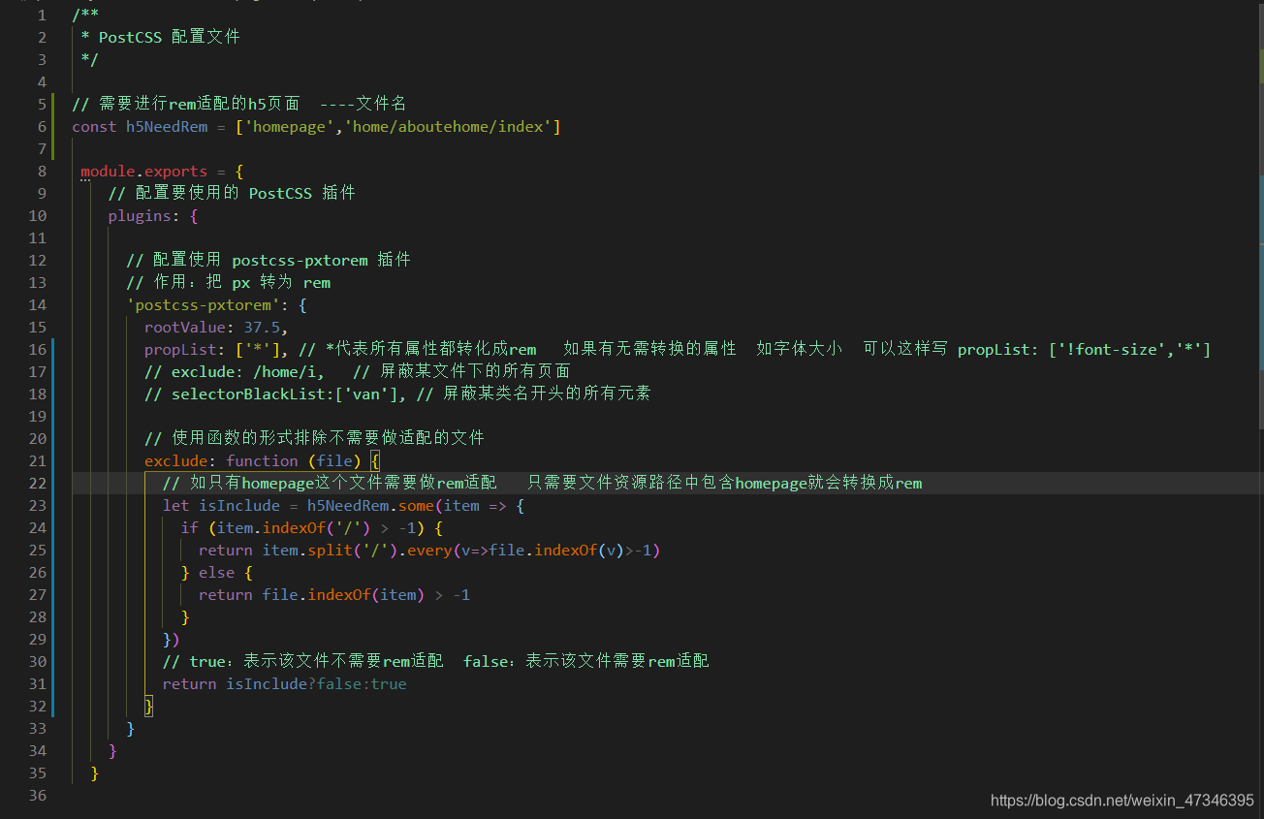The width and height of the screenshot is (1264, 819).
Task: Click the 'some' method on line 23
Action: pos(417,505)
